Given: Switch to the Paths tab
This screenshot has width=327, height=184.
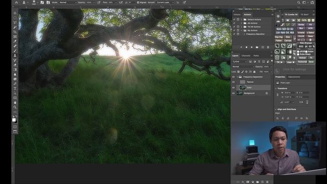Looking at the screenshot, I should 256,56.
